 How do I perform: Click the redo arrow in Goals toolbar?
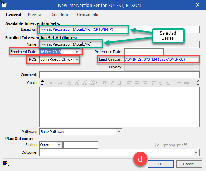[x=60, y=83]
